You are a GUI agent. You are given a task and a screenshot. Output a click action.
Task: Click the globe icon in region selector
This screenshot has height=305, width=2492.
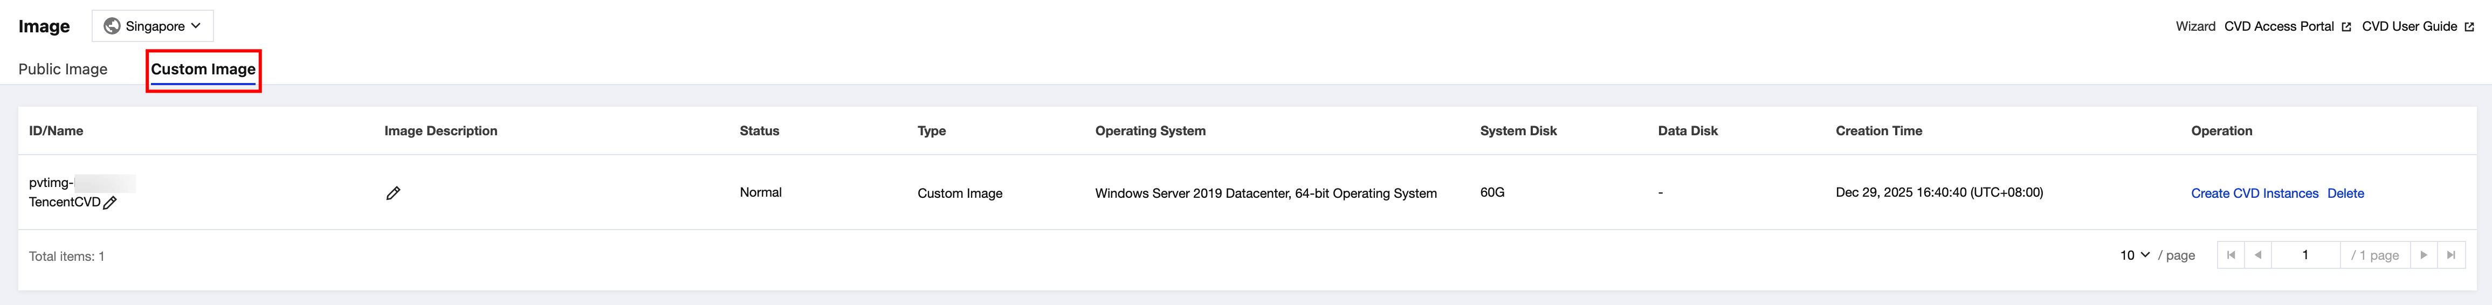coord(112,26)
